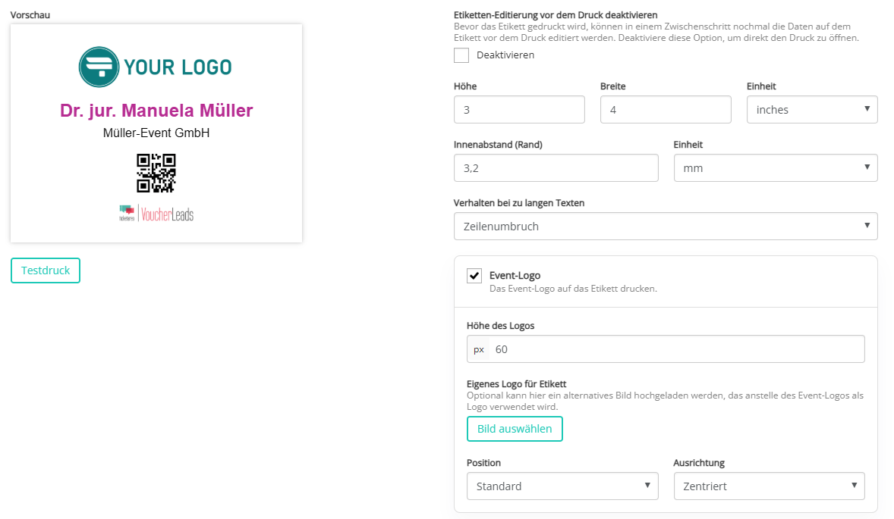
Task: Open the Ausrichtung Zentriert dropdown
Action: click(x=769, y=486)
